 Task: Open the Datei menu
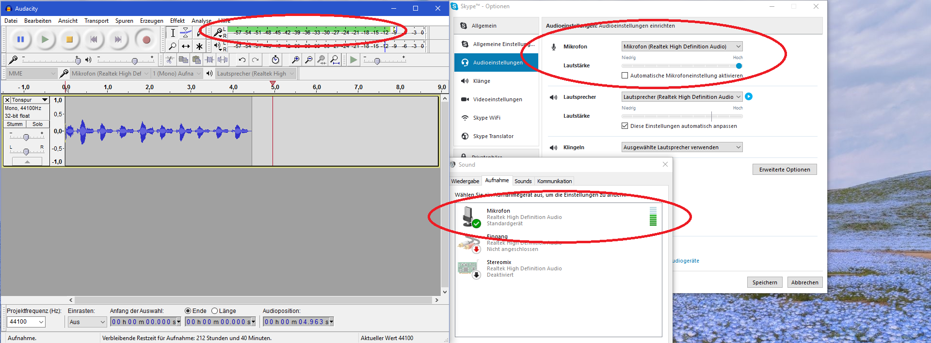point(11,21)
